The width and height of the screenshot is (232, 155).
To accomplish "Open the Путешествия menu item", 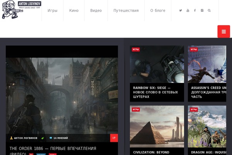I will pos(126,10).
